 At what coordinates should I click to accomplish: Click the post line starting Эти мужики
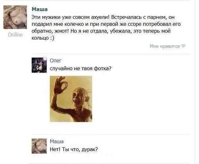coord(103,17)
